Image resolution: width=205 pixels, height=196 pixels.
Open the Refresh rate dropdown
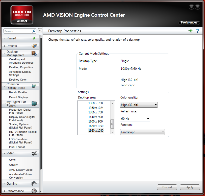(x=135, y=118)
